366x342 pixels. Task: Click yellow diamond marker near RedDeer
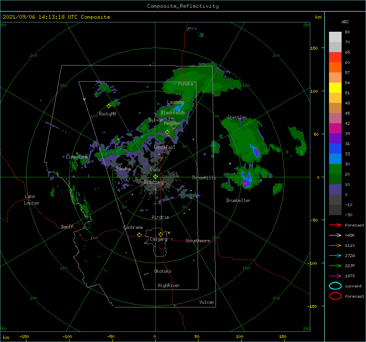tap(167, 132)
